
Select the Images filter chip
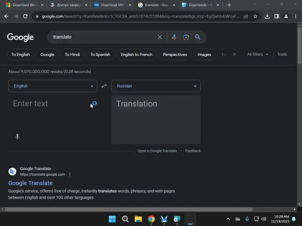(204, 54)
